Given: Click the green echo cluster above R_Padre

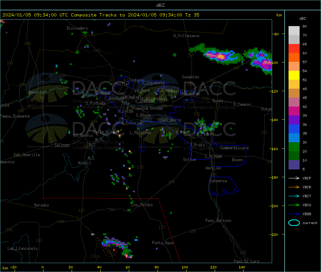Looking at the screenshot, I should coord(208,125).
